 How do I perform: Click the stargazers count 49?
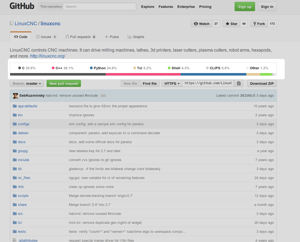click(x=244, y=24)
